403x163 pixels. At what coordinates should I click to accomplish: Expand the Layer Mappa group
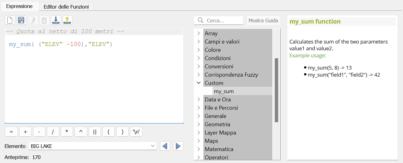198,133
